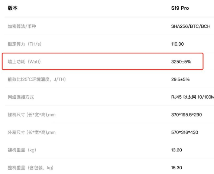Select the 110.00 hashrate value

178,44
